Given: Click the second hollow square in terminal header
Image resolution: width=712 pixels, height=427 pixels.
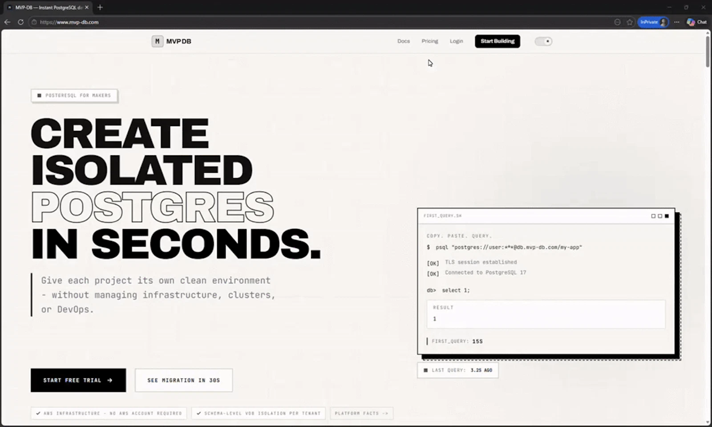Looking at the screenshot, I should 660,216.
